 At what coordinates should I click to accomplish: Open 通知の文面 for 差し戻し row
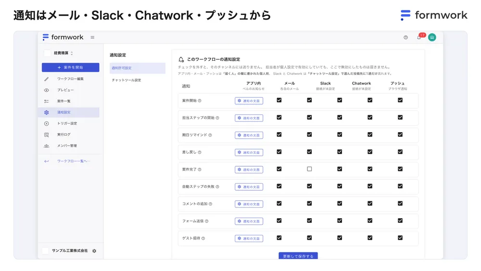tap(249, 152)
